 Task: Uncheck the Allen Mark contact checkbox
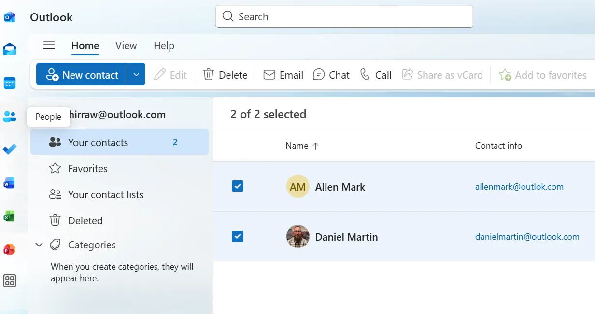pos(238,186)
